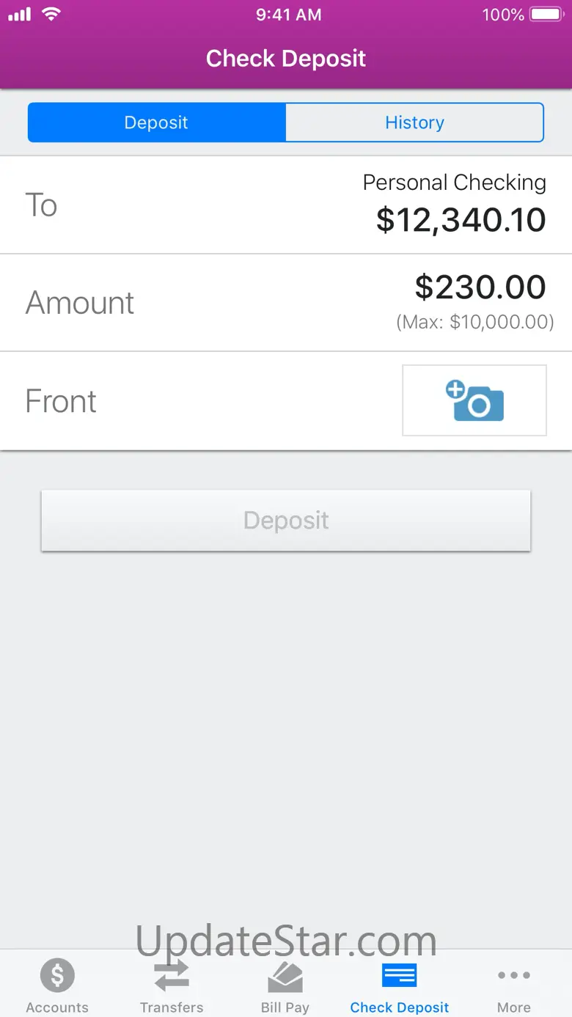Tap the Check Deposit tab icon

click(x=400, y=976)
